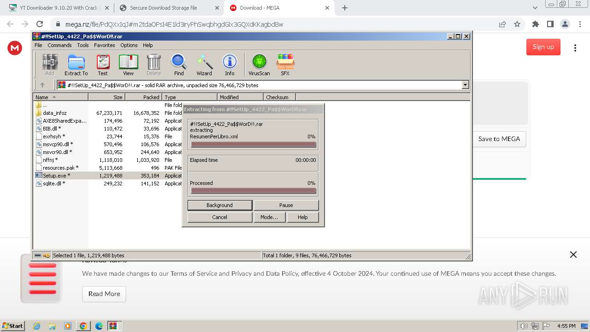Open the Find magnifier icon
This screenshot has width=590, height=332.
[x=179, y=65]
